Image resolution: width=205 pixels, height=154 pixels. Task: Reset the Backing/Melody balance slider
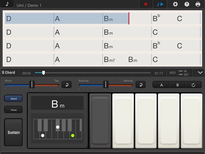(141, 85)
